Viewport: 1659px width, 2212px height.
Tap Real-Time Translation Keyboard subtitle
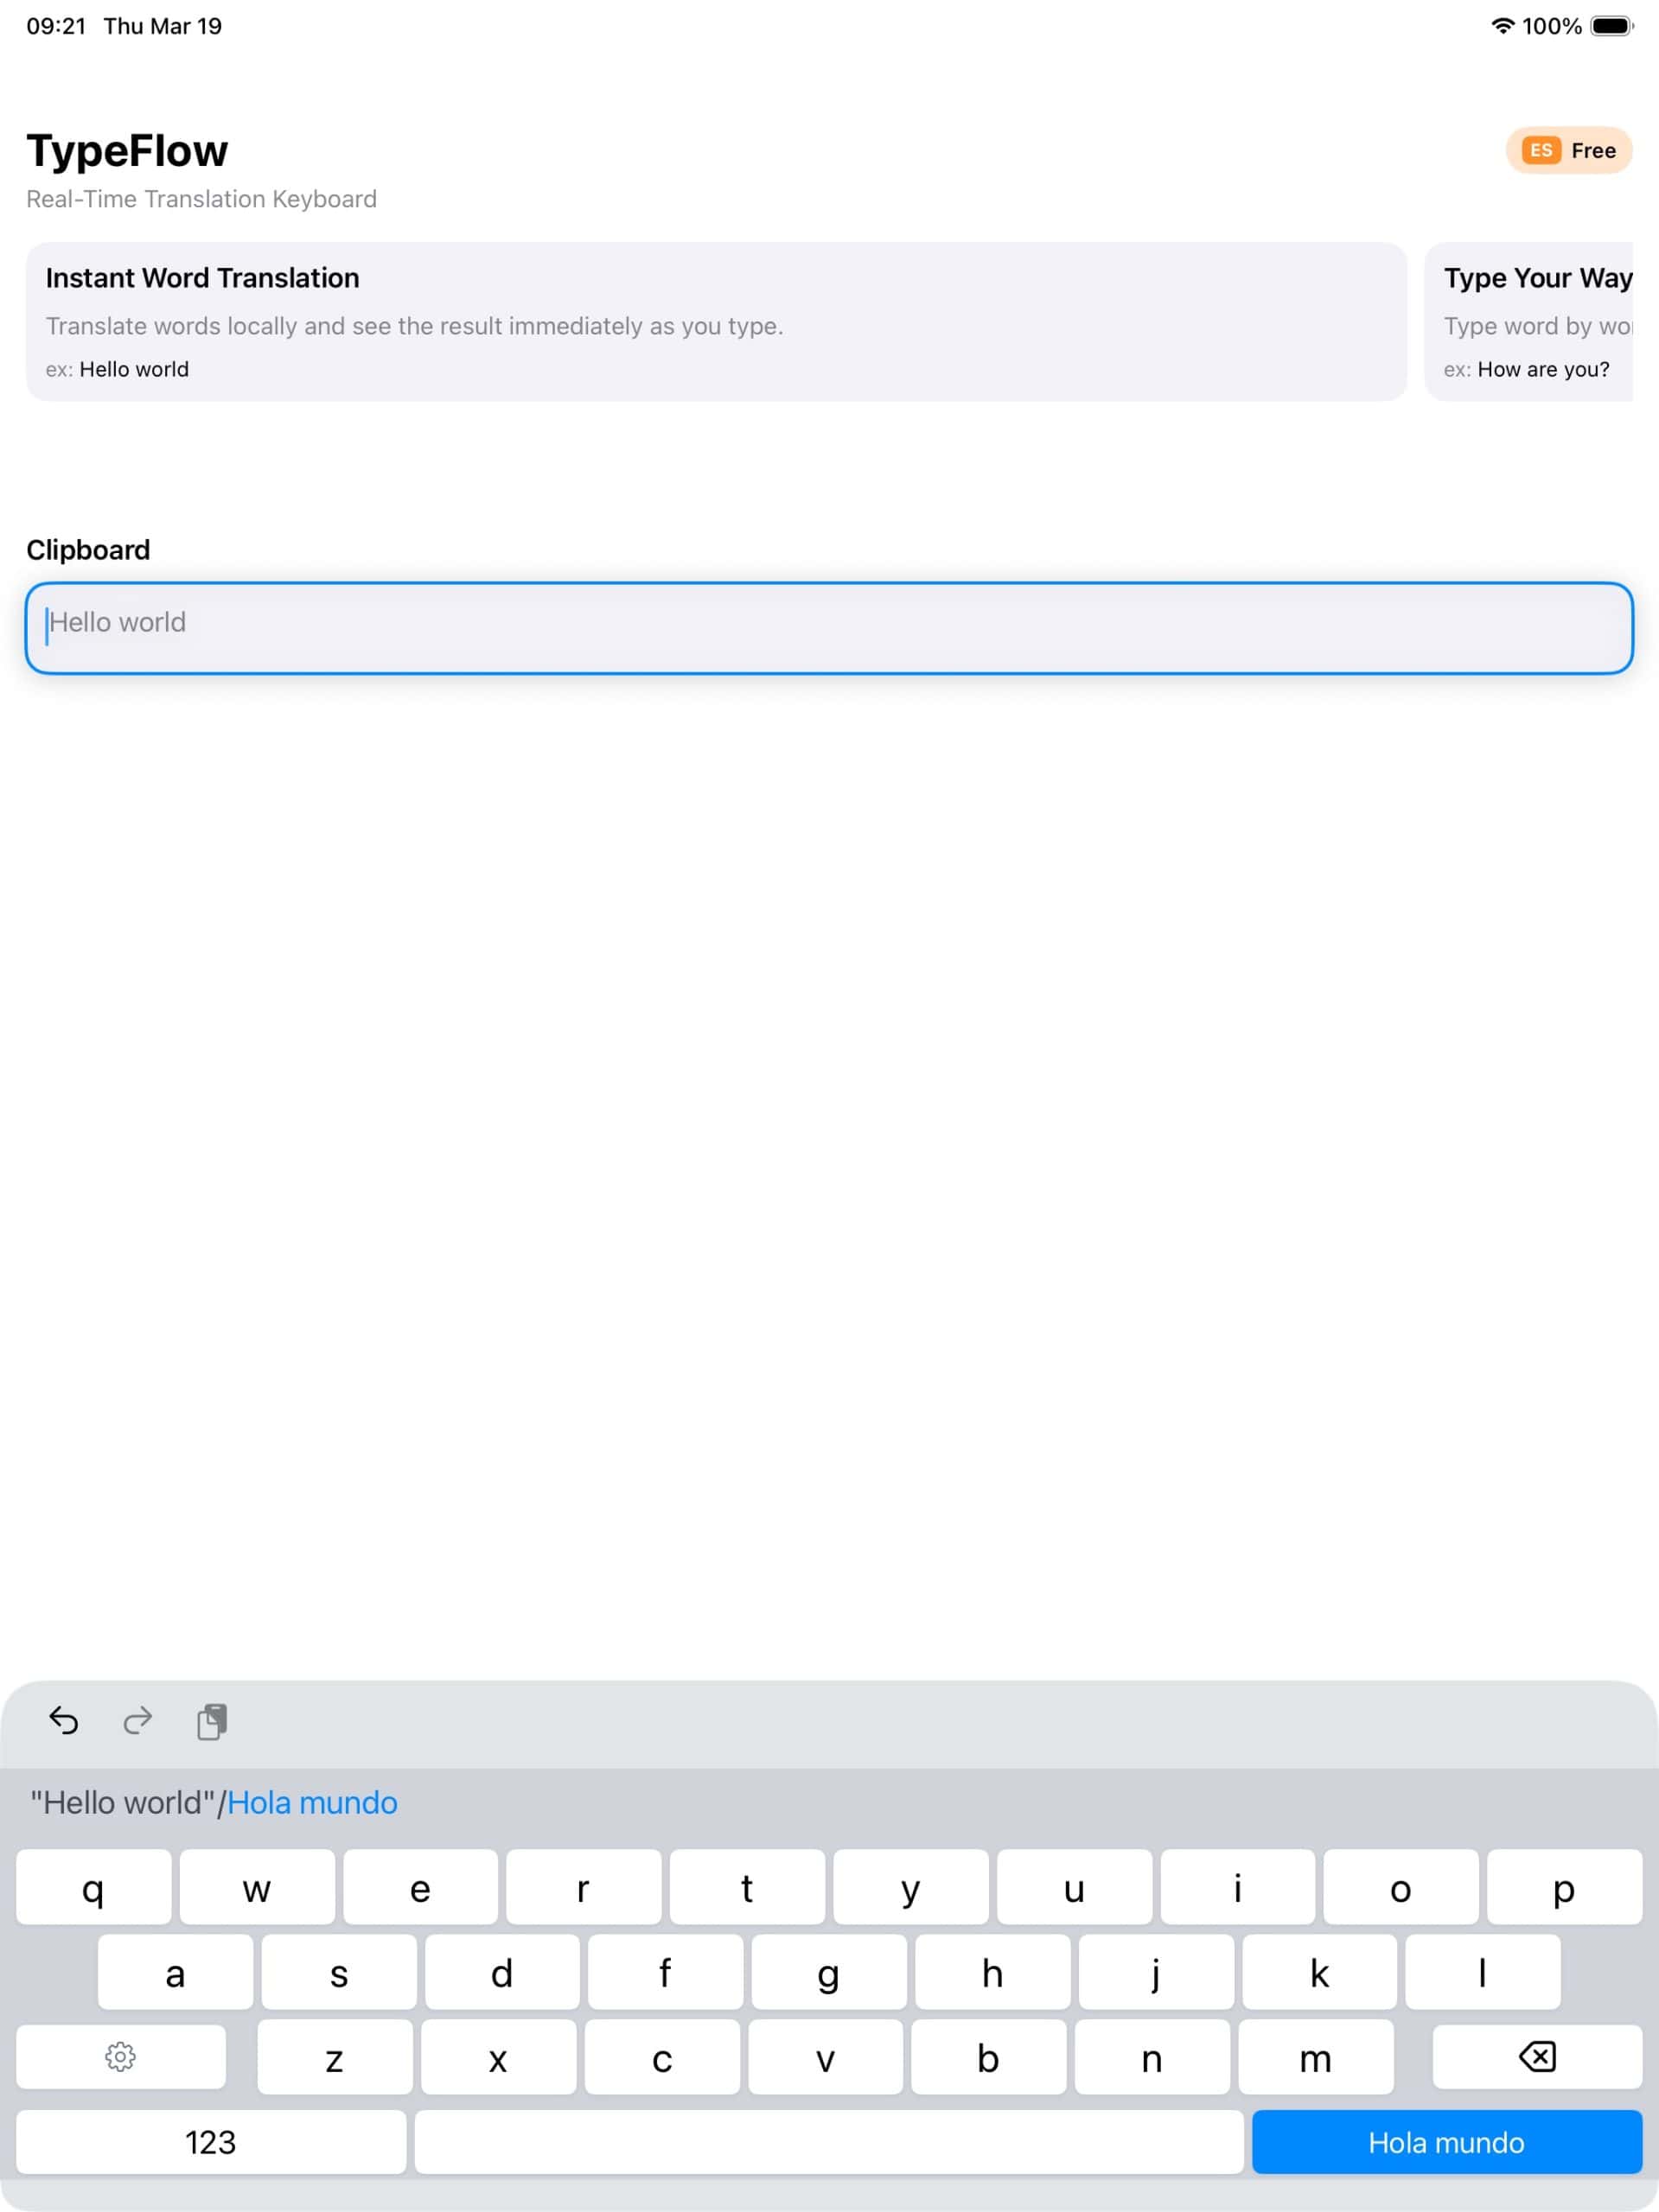[x=201, y=199]
